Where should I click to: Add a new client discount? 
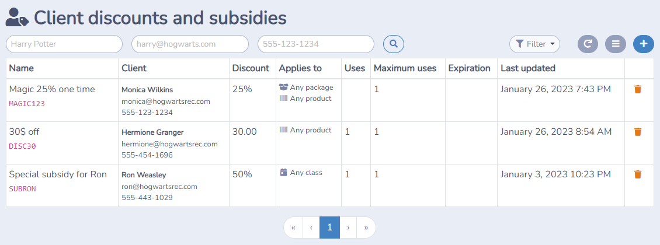(x=643, y=44)
